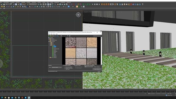Image resolution: width=176 pixels, height=99 pixels.
Task: Click the filter funnel icon beside the search box
Action: (x=101, y=36)
